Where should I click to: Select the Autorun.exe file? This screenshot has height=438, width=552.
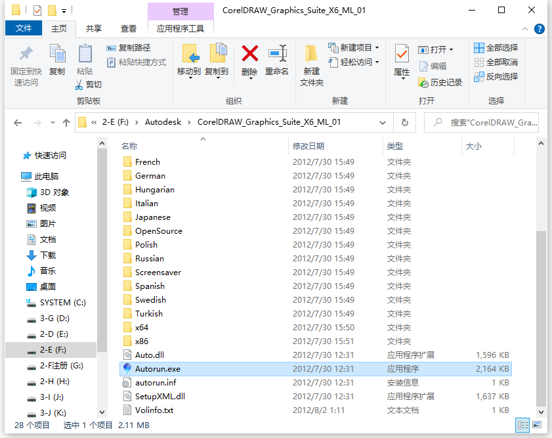[316, 369]
